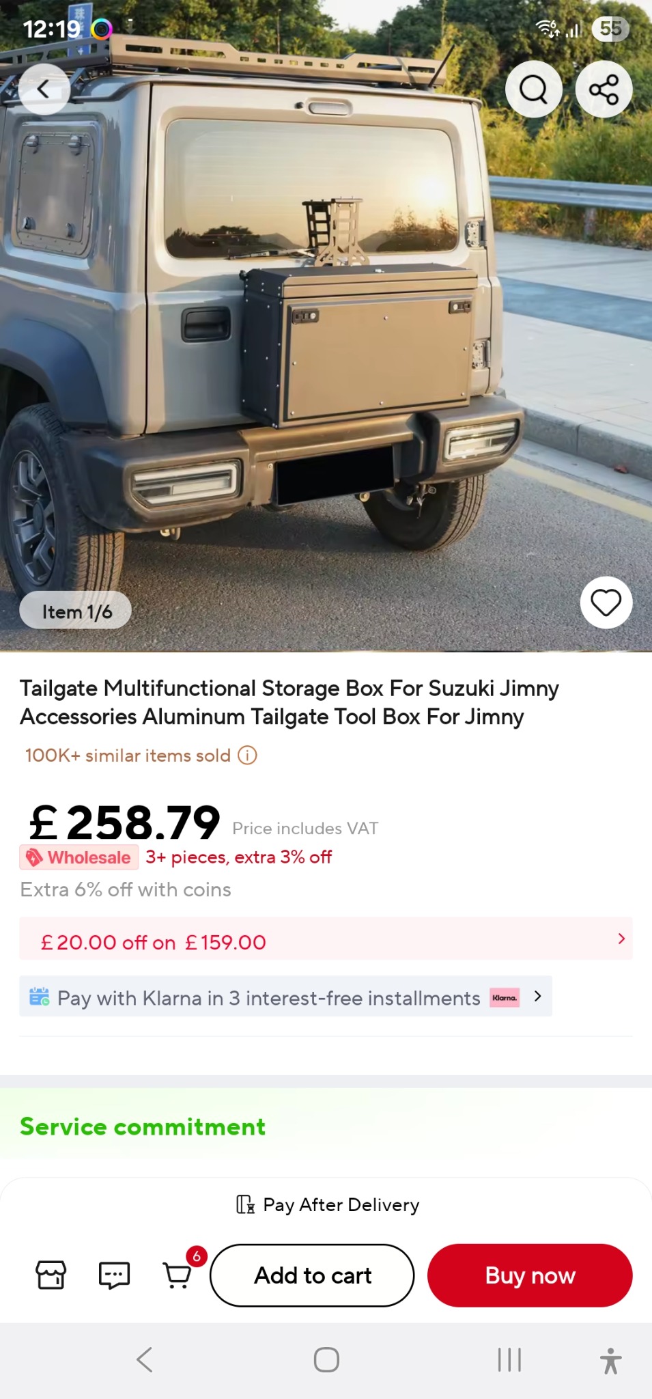Open the store page icon
The height and width of the screenshot is (1399, 652).
pos(51,1275)
